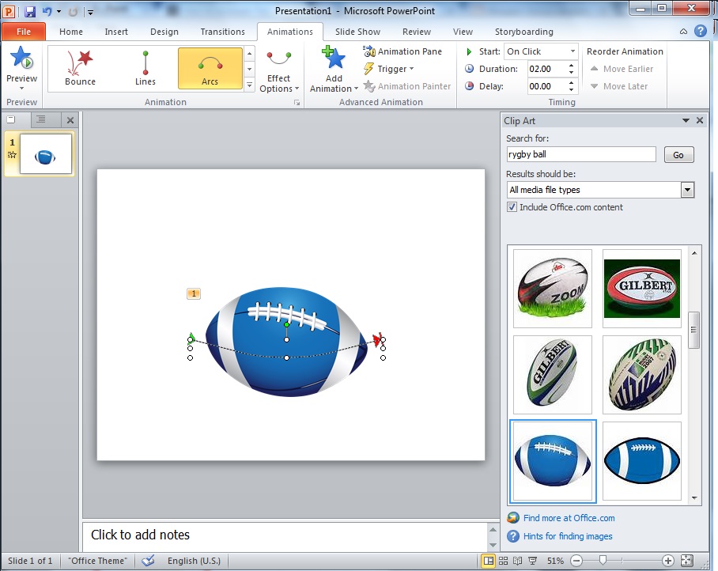718x571 pixels.
Task: Enable Include Office.com content
Action: point(513,207)
